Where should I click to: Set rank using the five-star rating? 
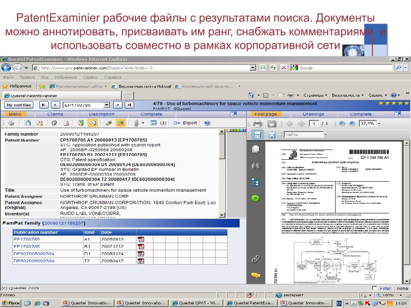click(394, 103)
